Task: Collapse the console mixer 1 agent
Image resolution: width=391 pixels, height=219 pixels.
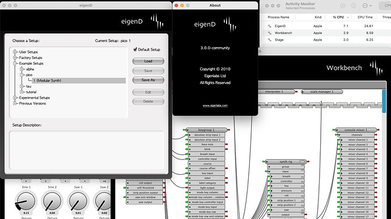Action: (337, 130)
